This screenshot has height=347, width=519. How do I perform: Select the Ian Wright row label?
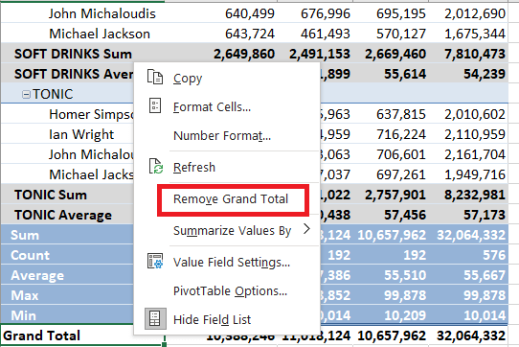[81, 134]
